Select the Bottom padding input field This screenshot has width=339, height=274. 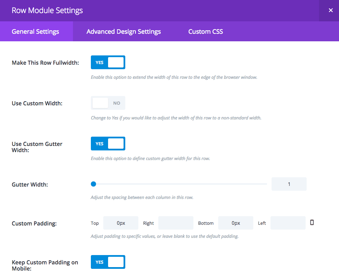click(x=236, y=223)
